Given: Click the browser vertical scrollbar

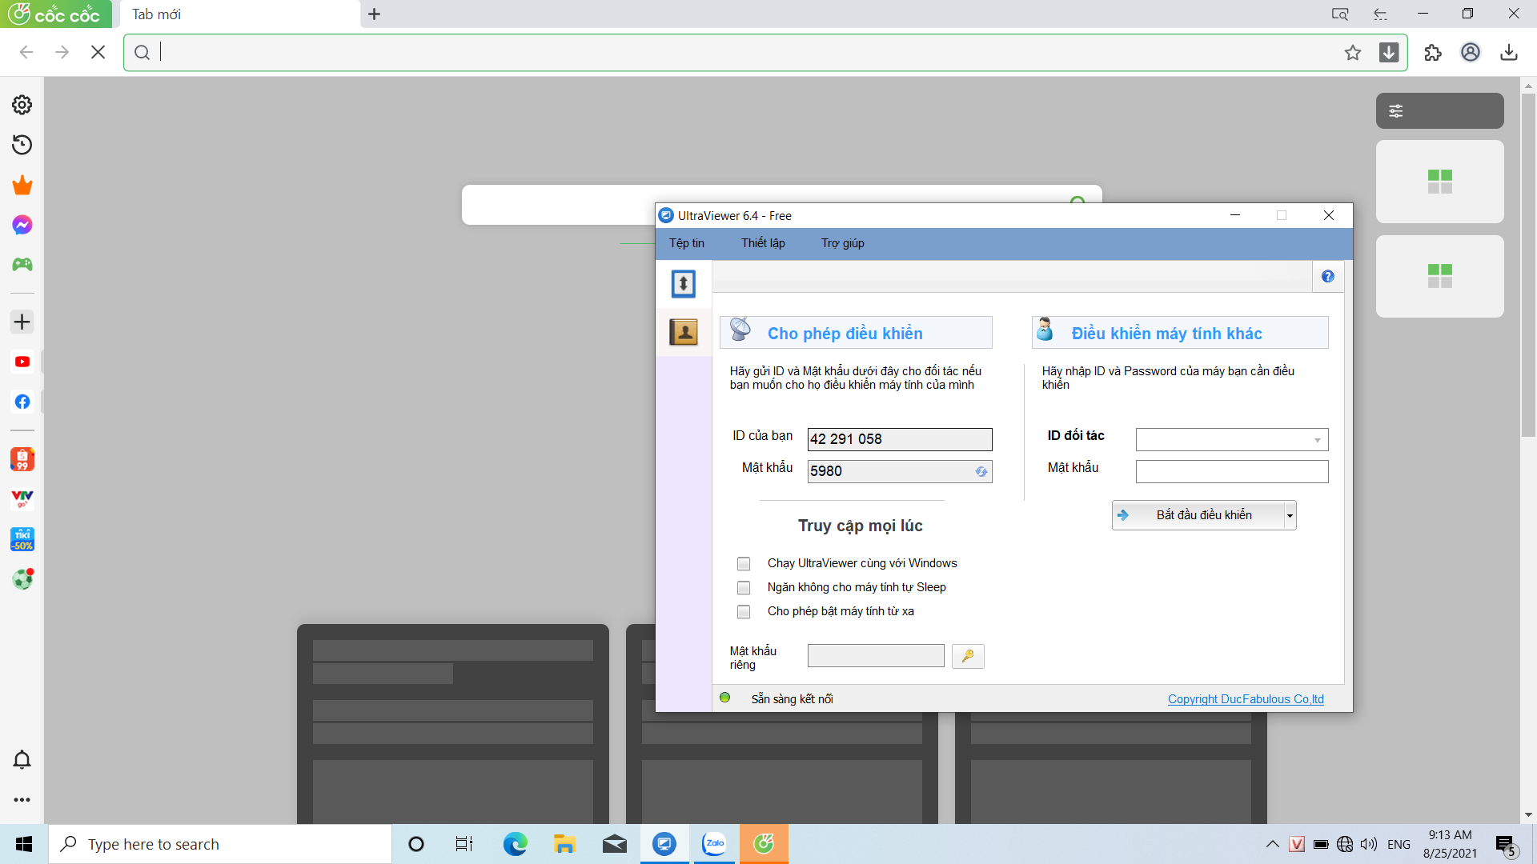Looking at the screenshot, I should pyautogui.click(x=1528, y=264).
